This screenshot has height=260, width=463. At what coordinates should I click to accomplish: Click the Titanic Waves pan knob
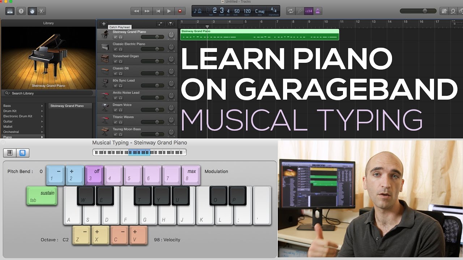click(x=171, y=120)
